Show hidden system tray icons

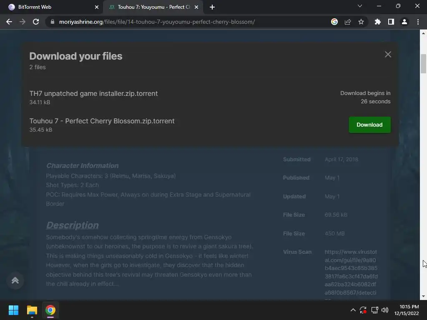tap(353, 310)
